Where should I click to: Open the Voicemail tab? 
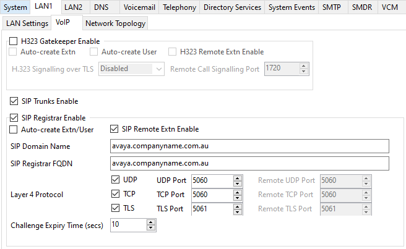(x=139, y=7)
